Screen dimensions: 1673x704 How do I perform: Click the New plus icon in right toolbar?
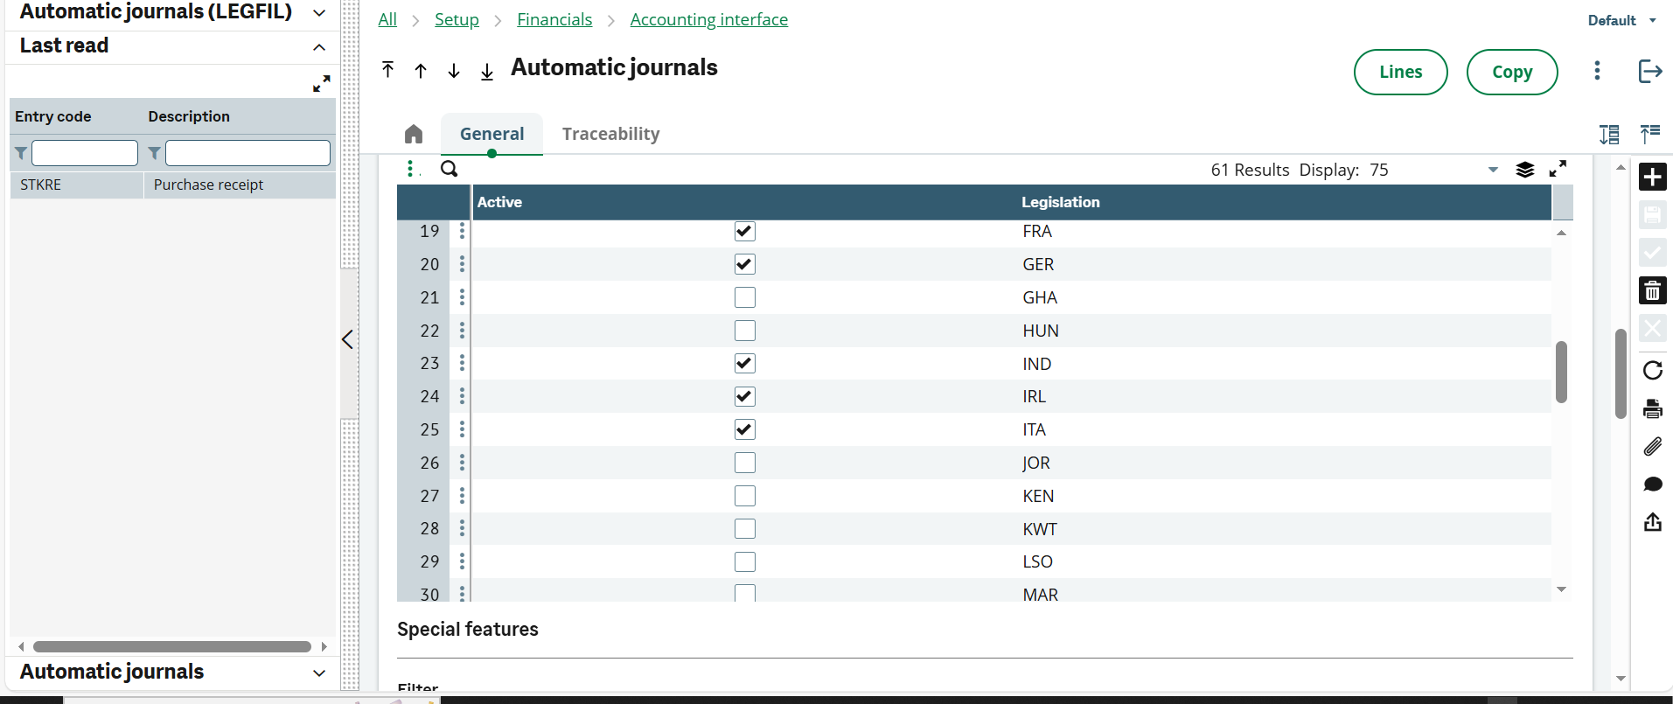coord(1652,178)
